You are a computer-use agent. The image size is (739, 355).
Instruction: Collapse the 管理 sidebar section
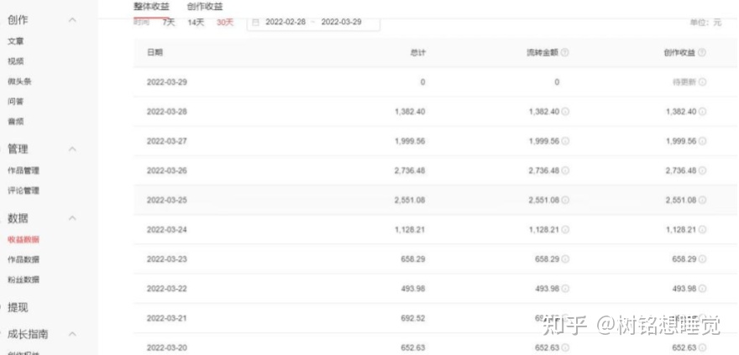72,149
